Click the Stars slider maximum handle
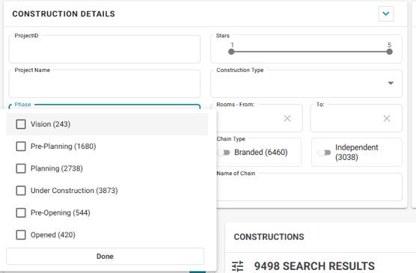This screenshot has height=273, width=416. click(389, 52)
